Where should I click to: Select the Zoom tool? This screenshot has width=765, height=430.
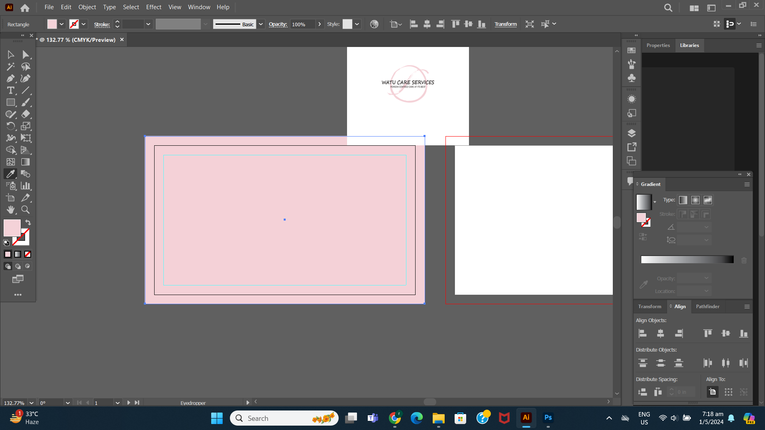click(25, 210)
